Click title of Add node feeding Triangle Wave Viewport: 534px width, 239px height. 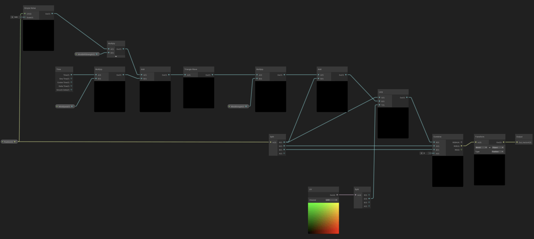143,69
